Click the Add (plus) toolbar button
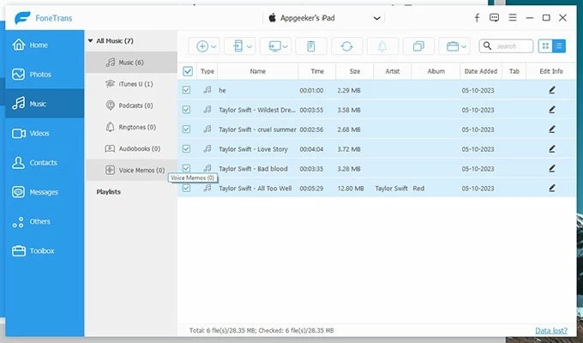The image size is (583, 343). pos(202,46)
